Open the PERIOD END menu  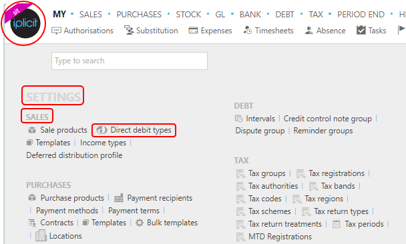click(x=361, y=14)
